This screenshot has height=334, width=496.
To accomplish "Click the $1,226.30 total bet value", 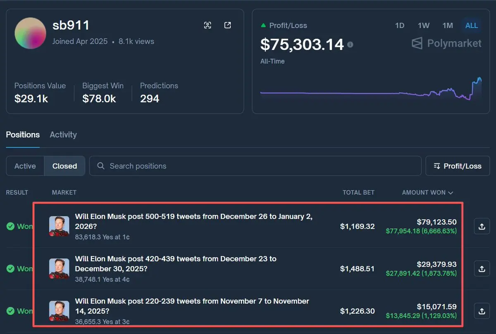I will point(358,310).
